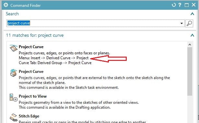Open the search history dropdown arrow
Screen dimensions: 199x123
point(181,23)
